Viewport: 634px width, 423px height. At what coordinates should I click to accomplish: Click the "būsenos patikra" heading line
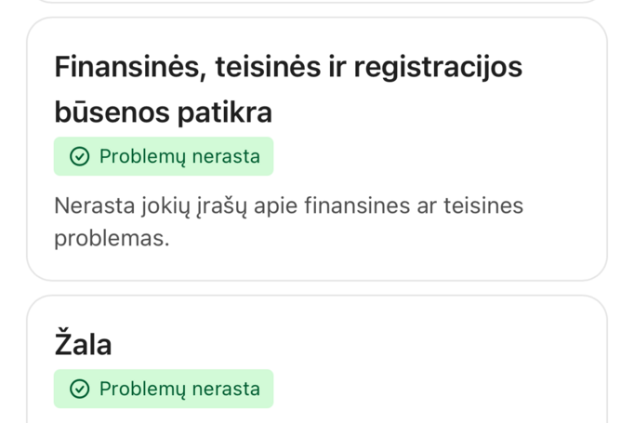click(x=163, y=112)
